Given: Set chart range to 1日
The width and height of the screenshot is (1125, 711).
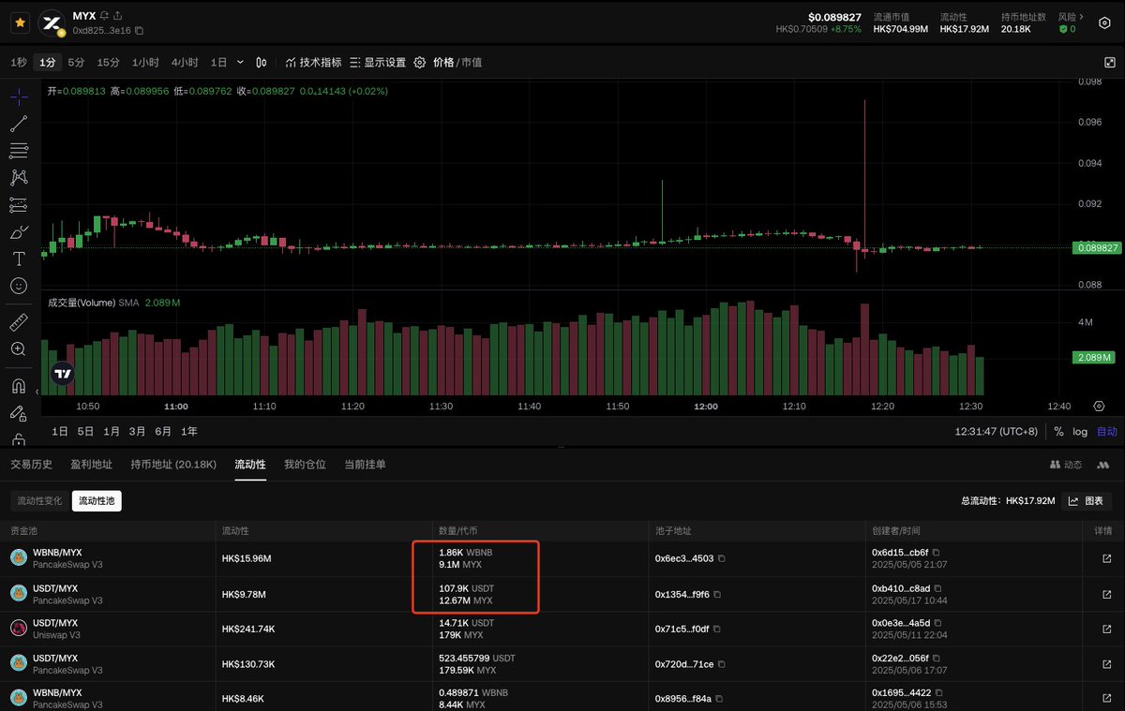Looking at the screenshot, I should [x=60, y=432].
